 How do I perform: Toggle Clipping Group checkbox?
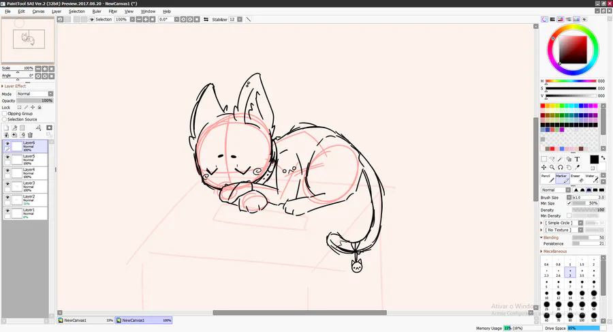tap(4, 114)
